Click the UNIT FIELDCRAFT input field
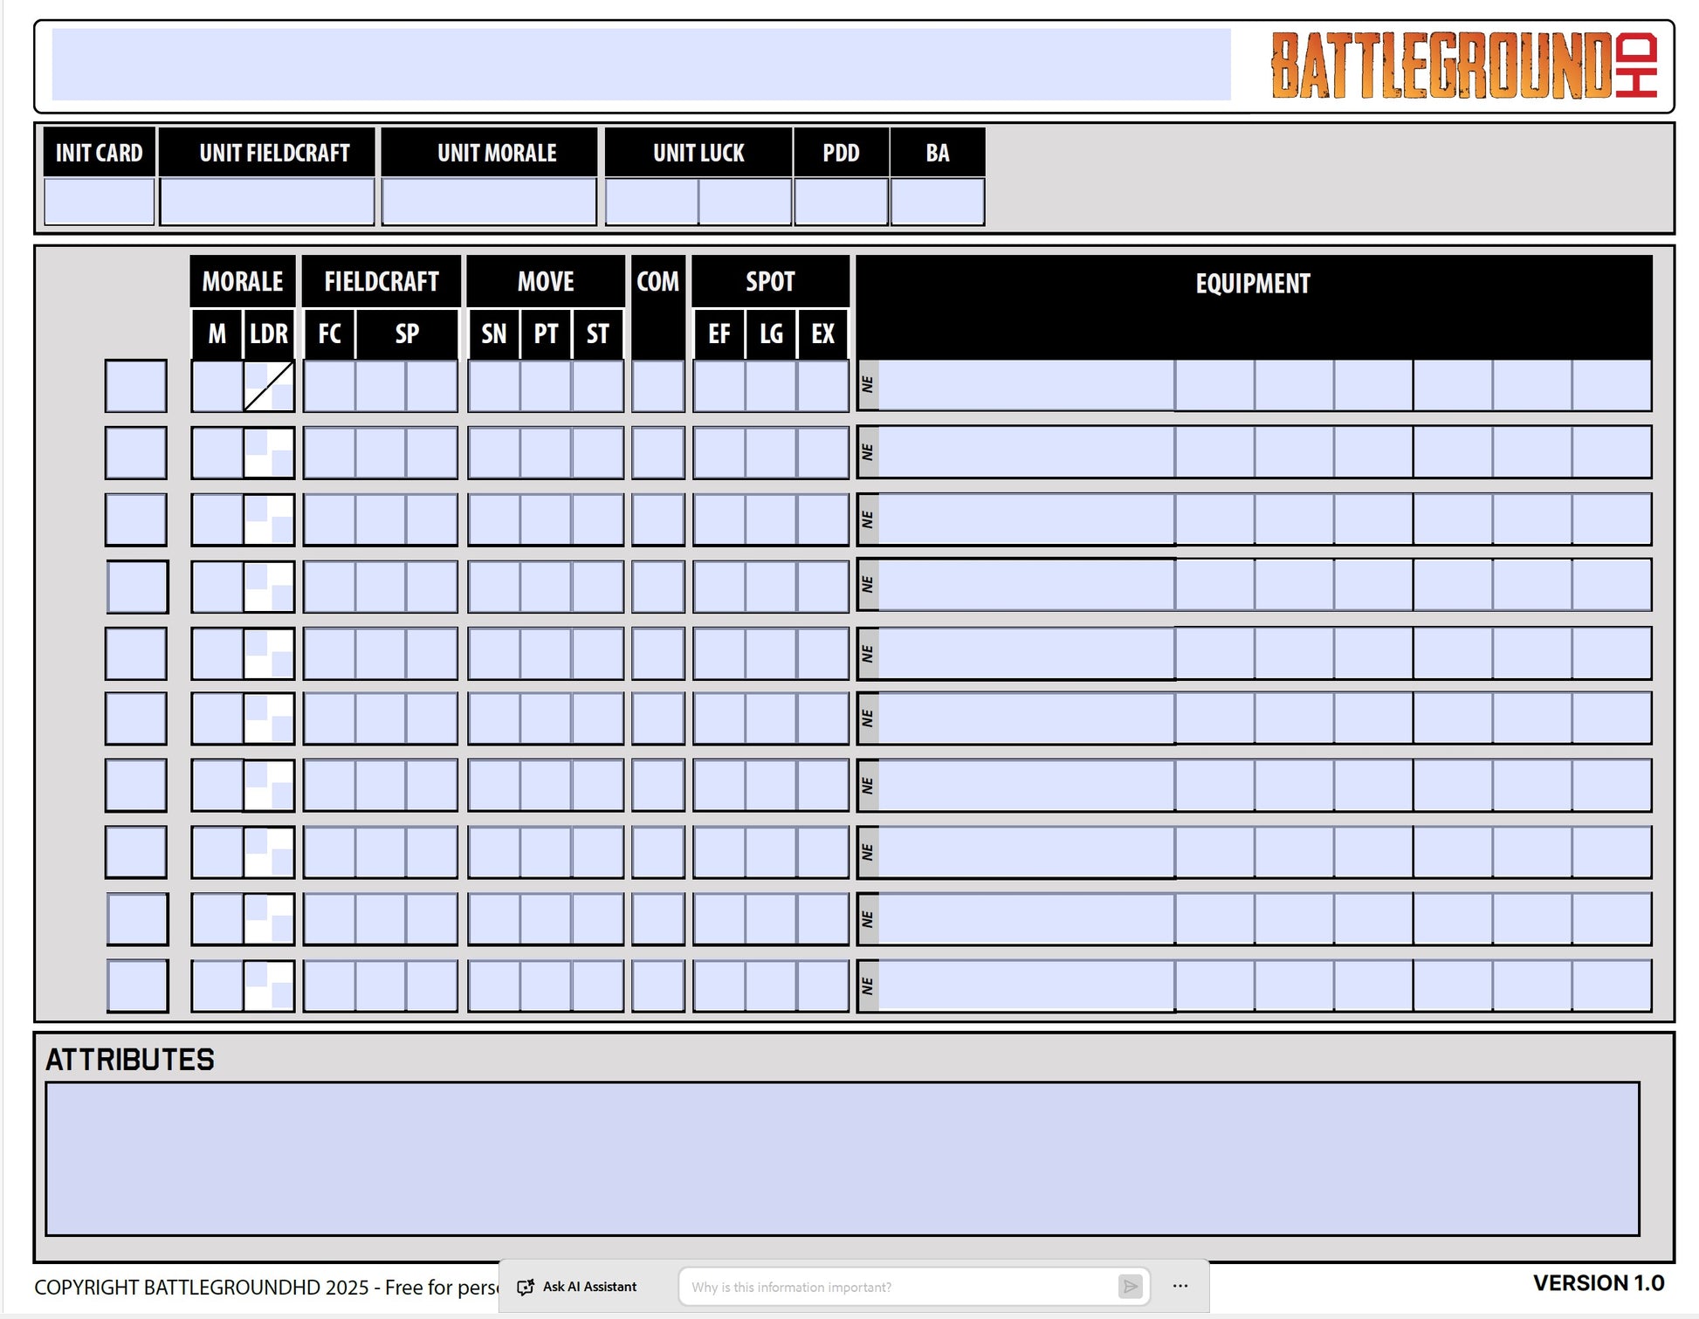The height and width of the screenshot is (1319, 1699). tap(267, 202)
